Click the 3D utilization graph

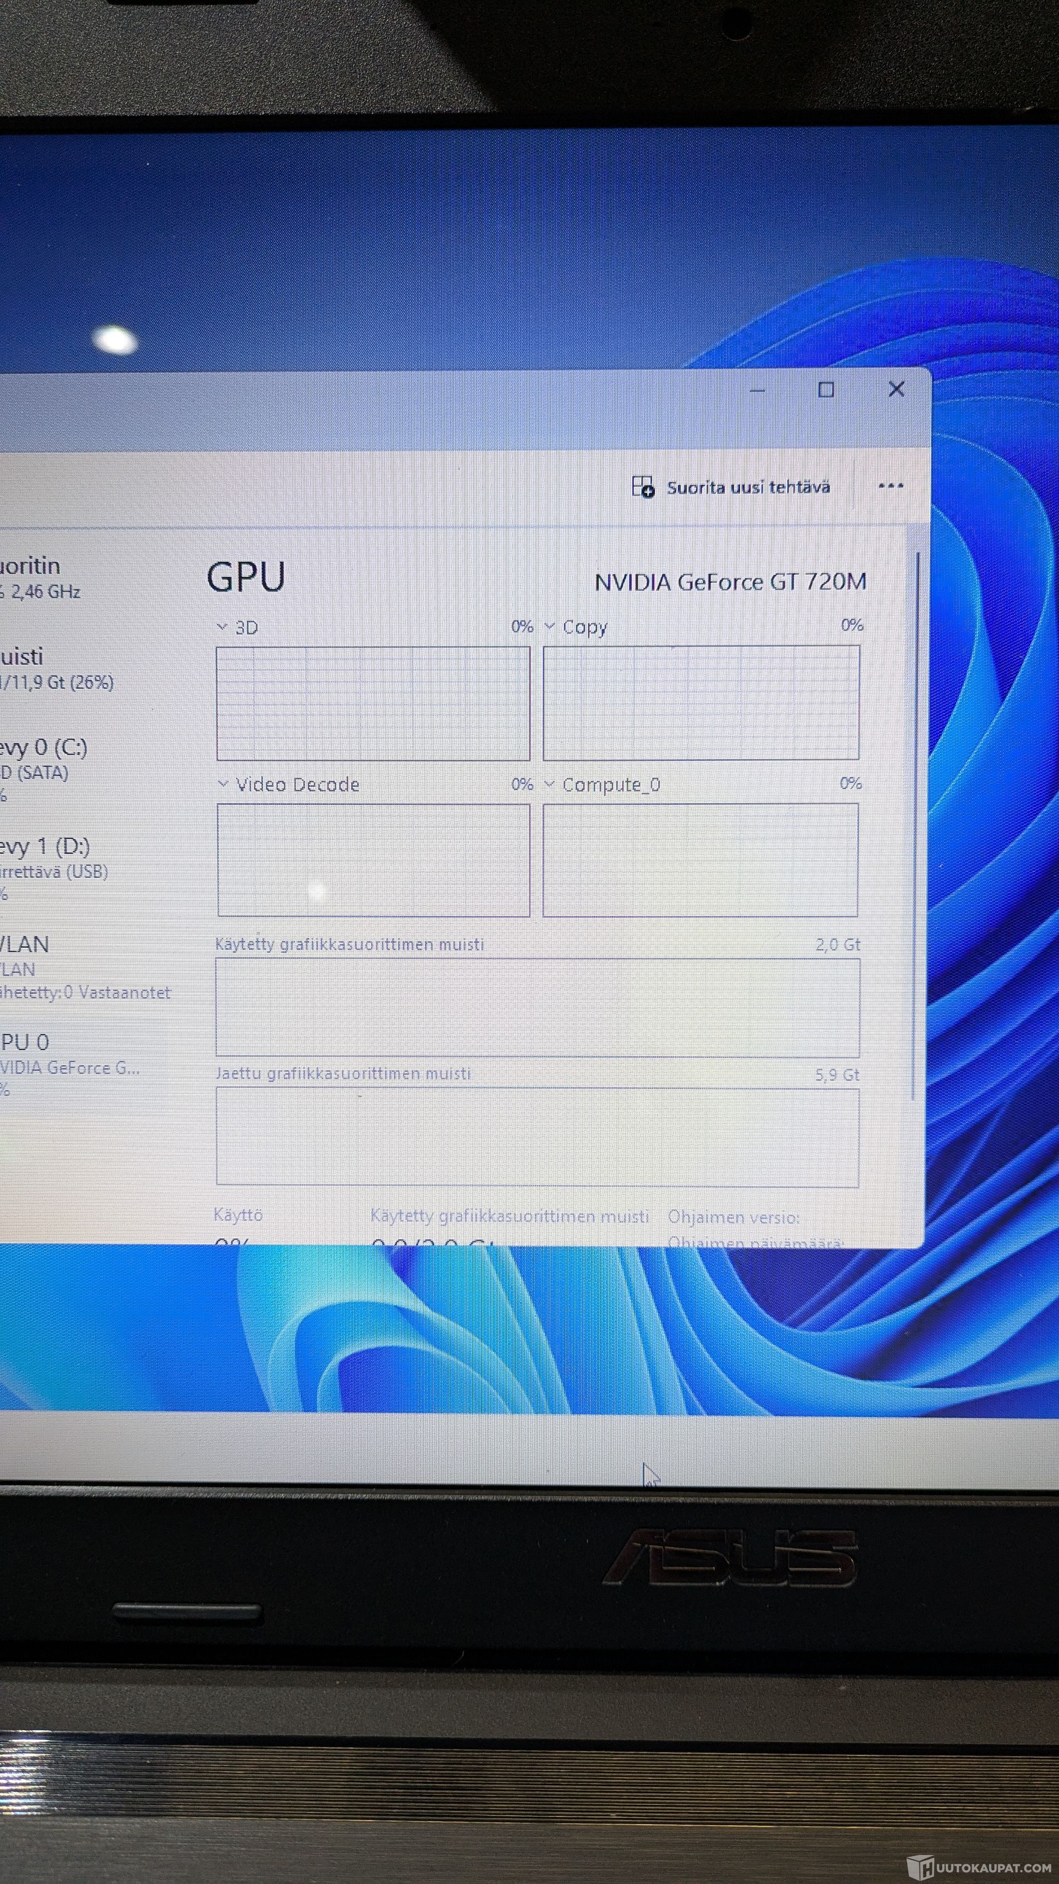(373, 704)
